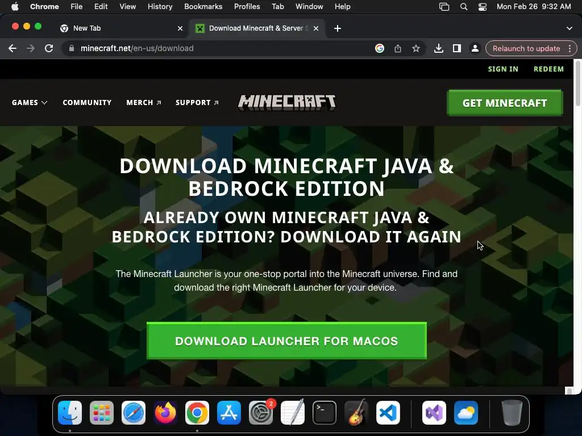Switch to the New Tab tab
Screen dimensions: 582x436
tap(122, 28)
